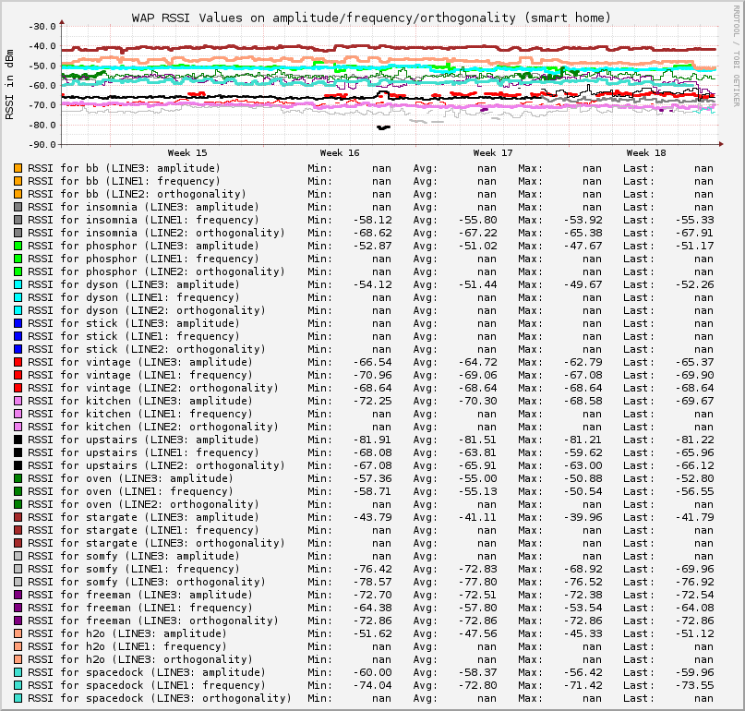The height and width of the screenshot is (711, 745).
Task: Select upstairs frequency Max value -59.62
Action: (583, 452)
